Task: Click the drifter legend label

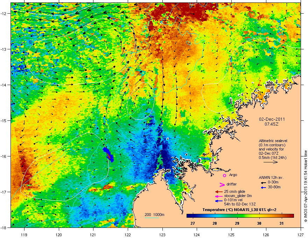Action: 231,184
